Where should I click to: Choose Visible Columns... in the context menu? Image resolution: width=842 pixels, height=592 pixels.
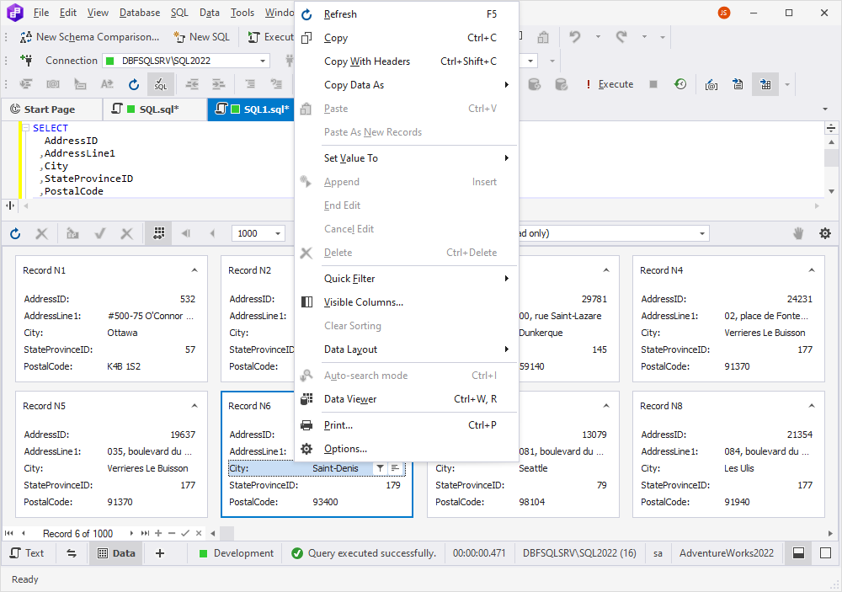click(x=407, y=302)
